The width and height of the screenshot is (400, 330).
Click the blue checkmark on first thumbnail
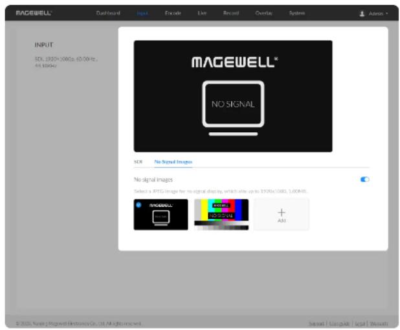tap(139, 205)
